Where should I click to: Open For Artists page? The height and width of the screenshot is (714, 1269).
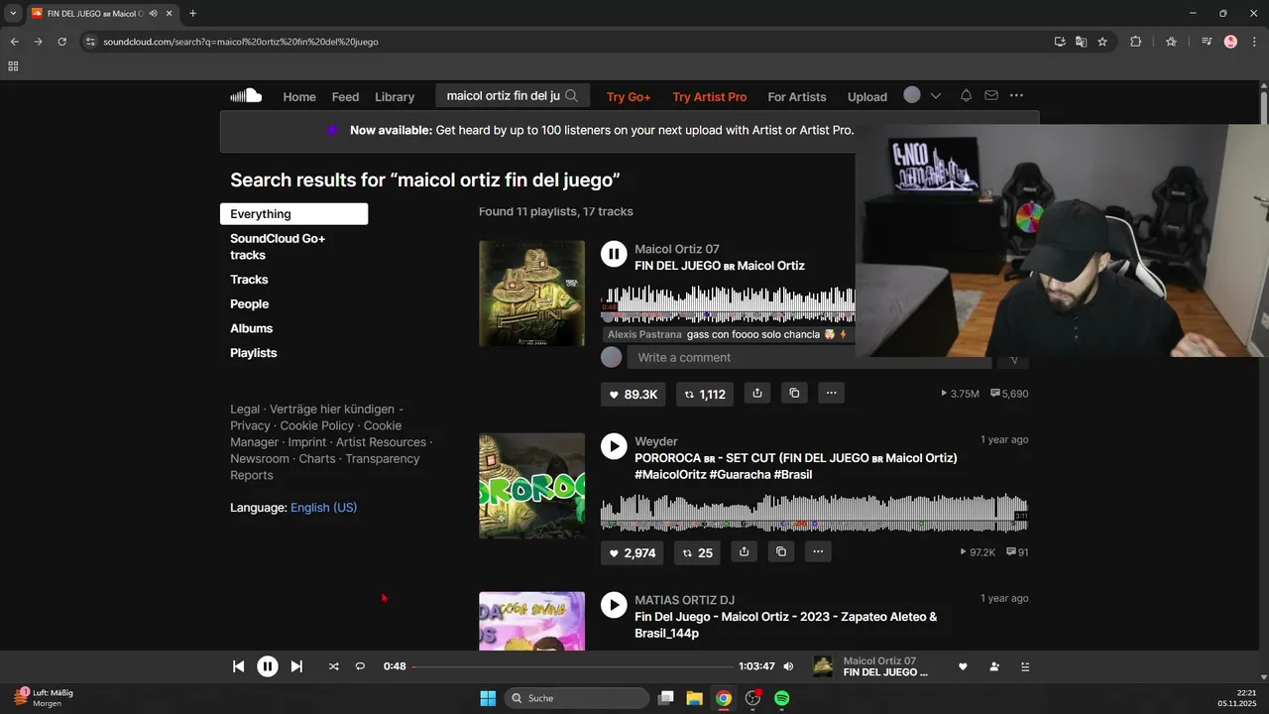797,96
